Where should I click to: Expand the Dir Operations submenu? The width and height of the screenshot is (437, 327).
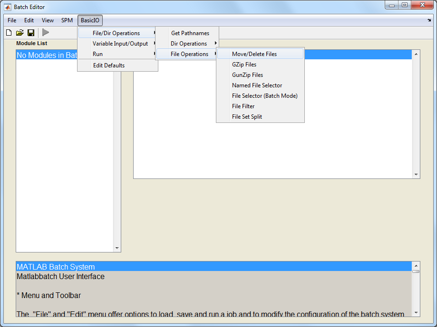pos(189,44)
